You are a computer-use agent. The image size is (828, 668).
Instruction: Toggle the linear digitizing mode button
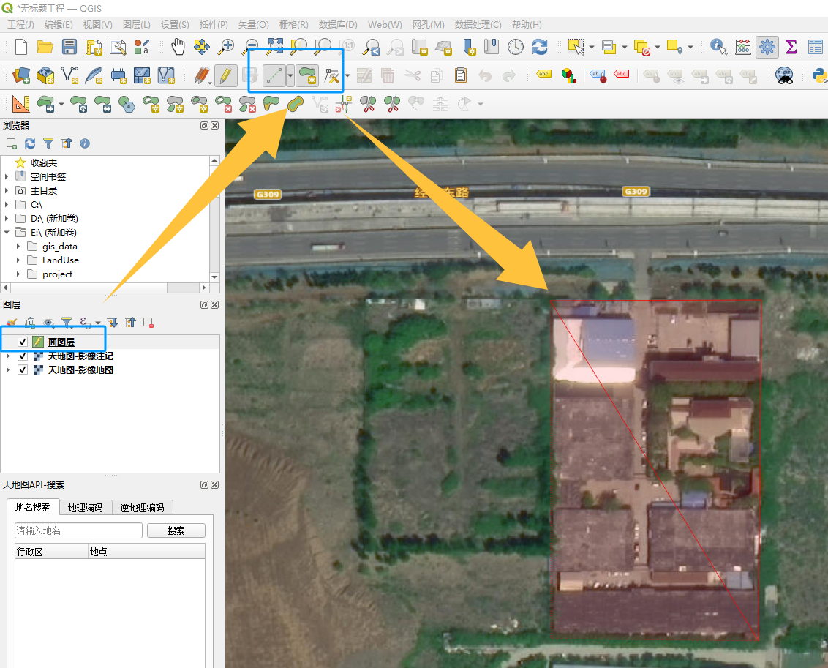click(274, 75)
